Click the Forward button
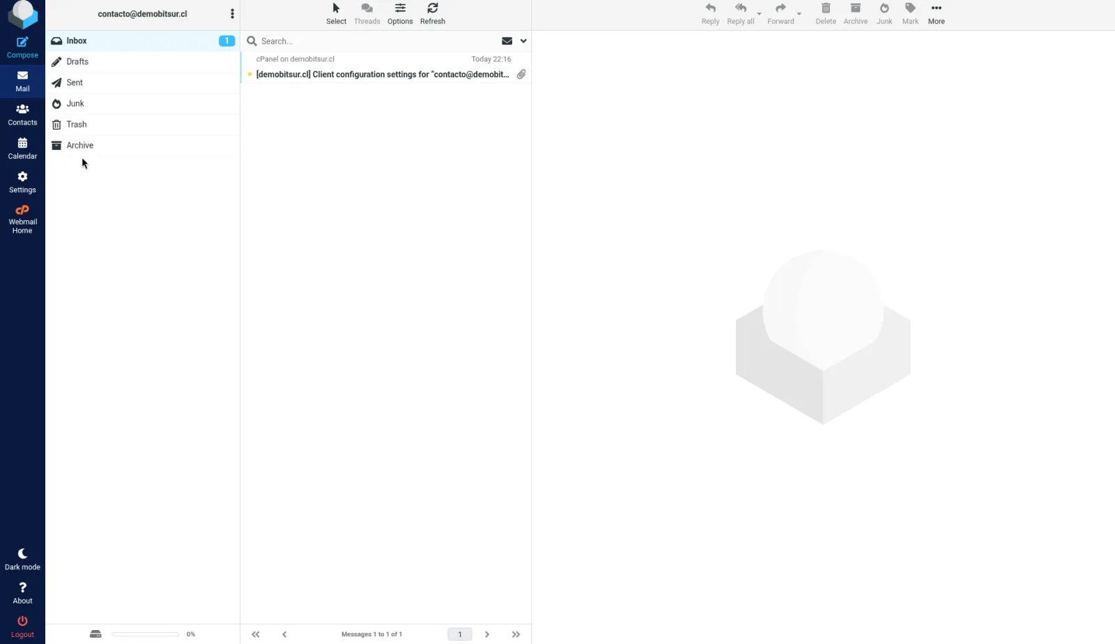 coord(780,14)
